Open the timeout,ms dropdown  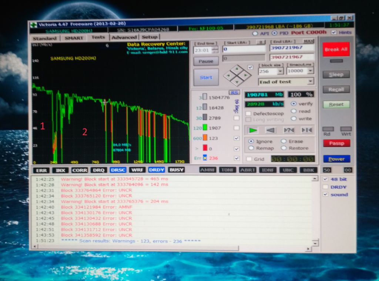(x=311, y=71)
